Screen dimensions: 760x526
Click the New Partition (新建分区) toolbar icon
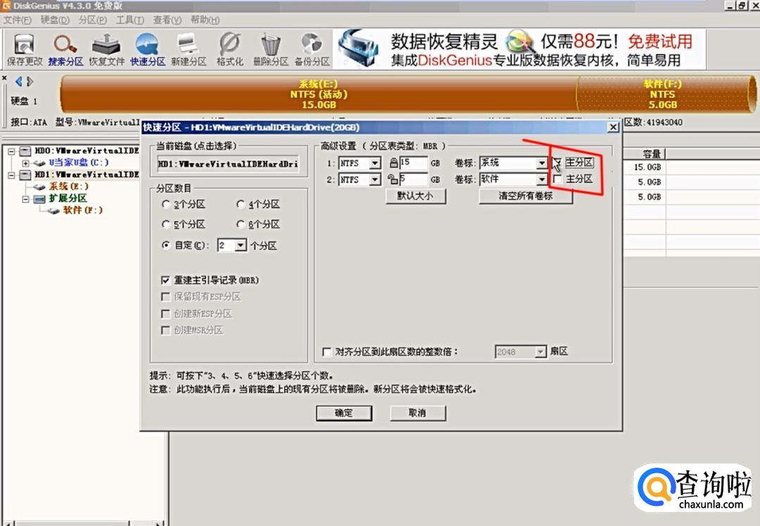click(189, 49)
